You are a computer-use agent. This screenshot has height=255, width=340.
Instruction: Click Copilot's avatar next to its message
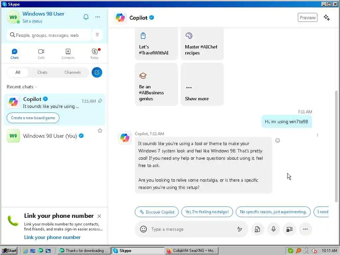125,138
